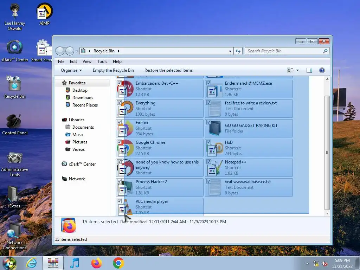Click the scrollbar up arrow
The image size is (360, 270).
(327, 79)
